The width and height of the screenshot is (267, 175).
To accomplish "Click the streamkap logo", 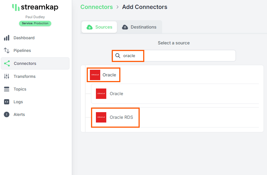I will (x=35, y=7).
